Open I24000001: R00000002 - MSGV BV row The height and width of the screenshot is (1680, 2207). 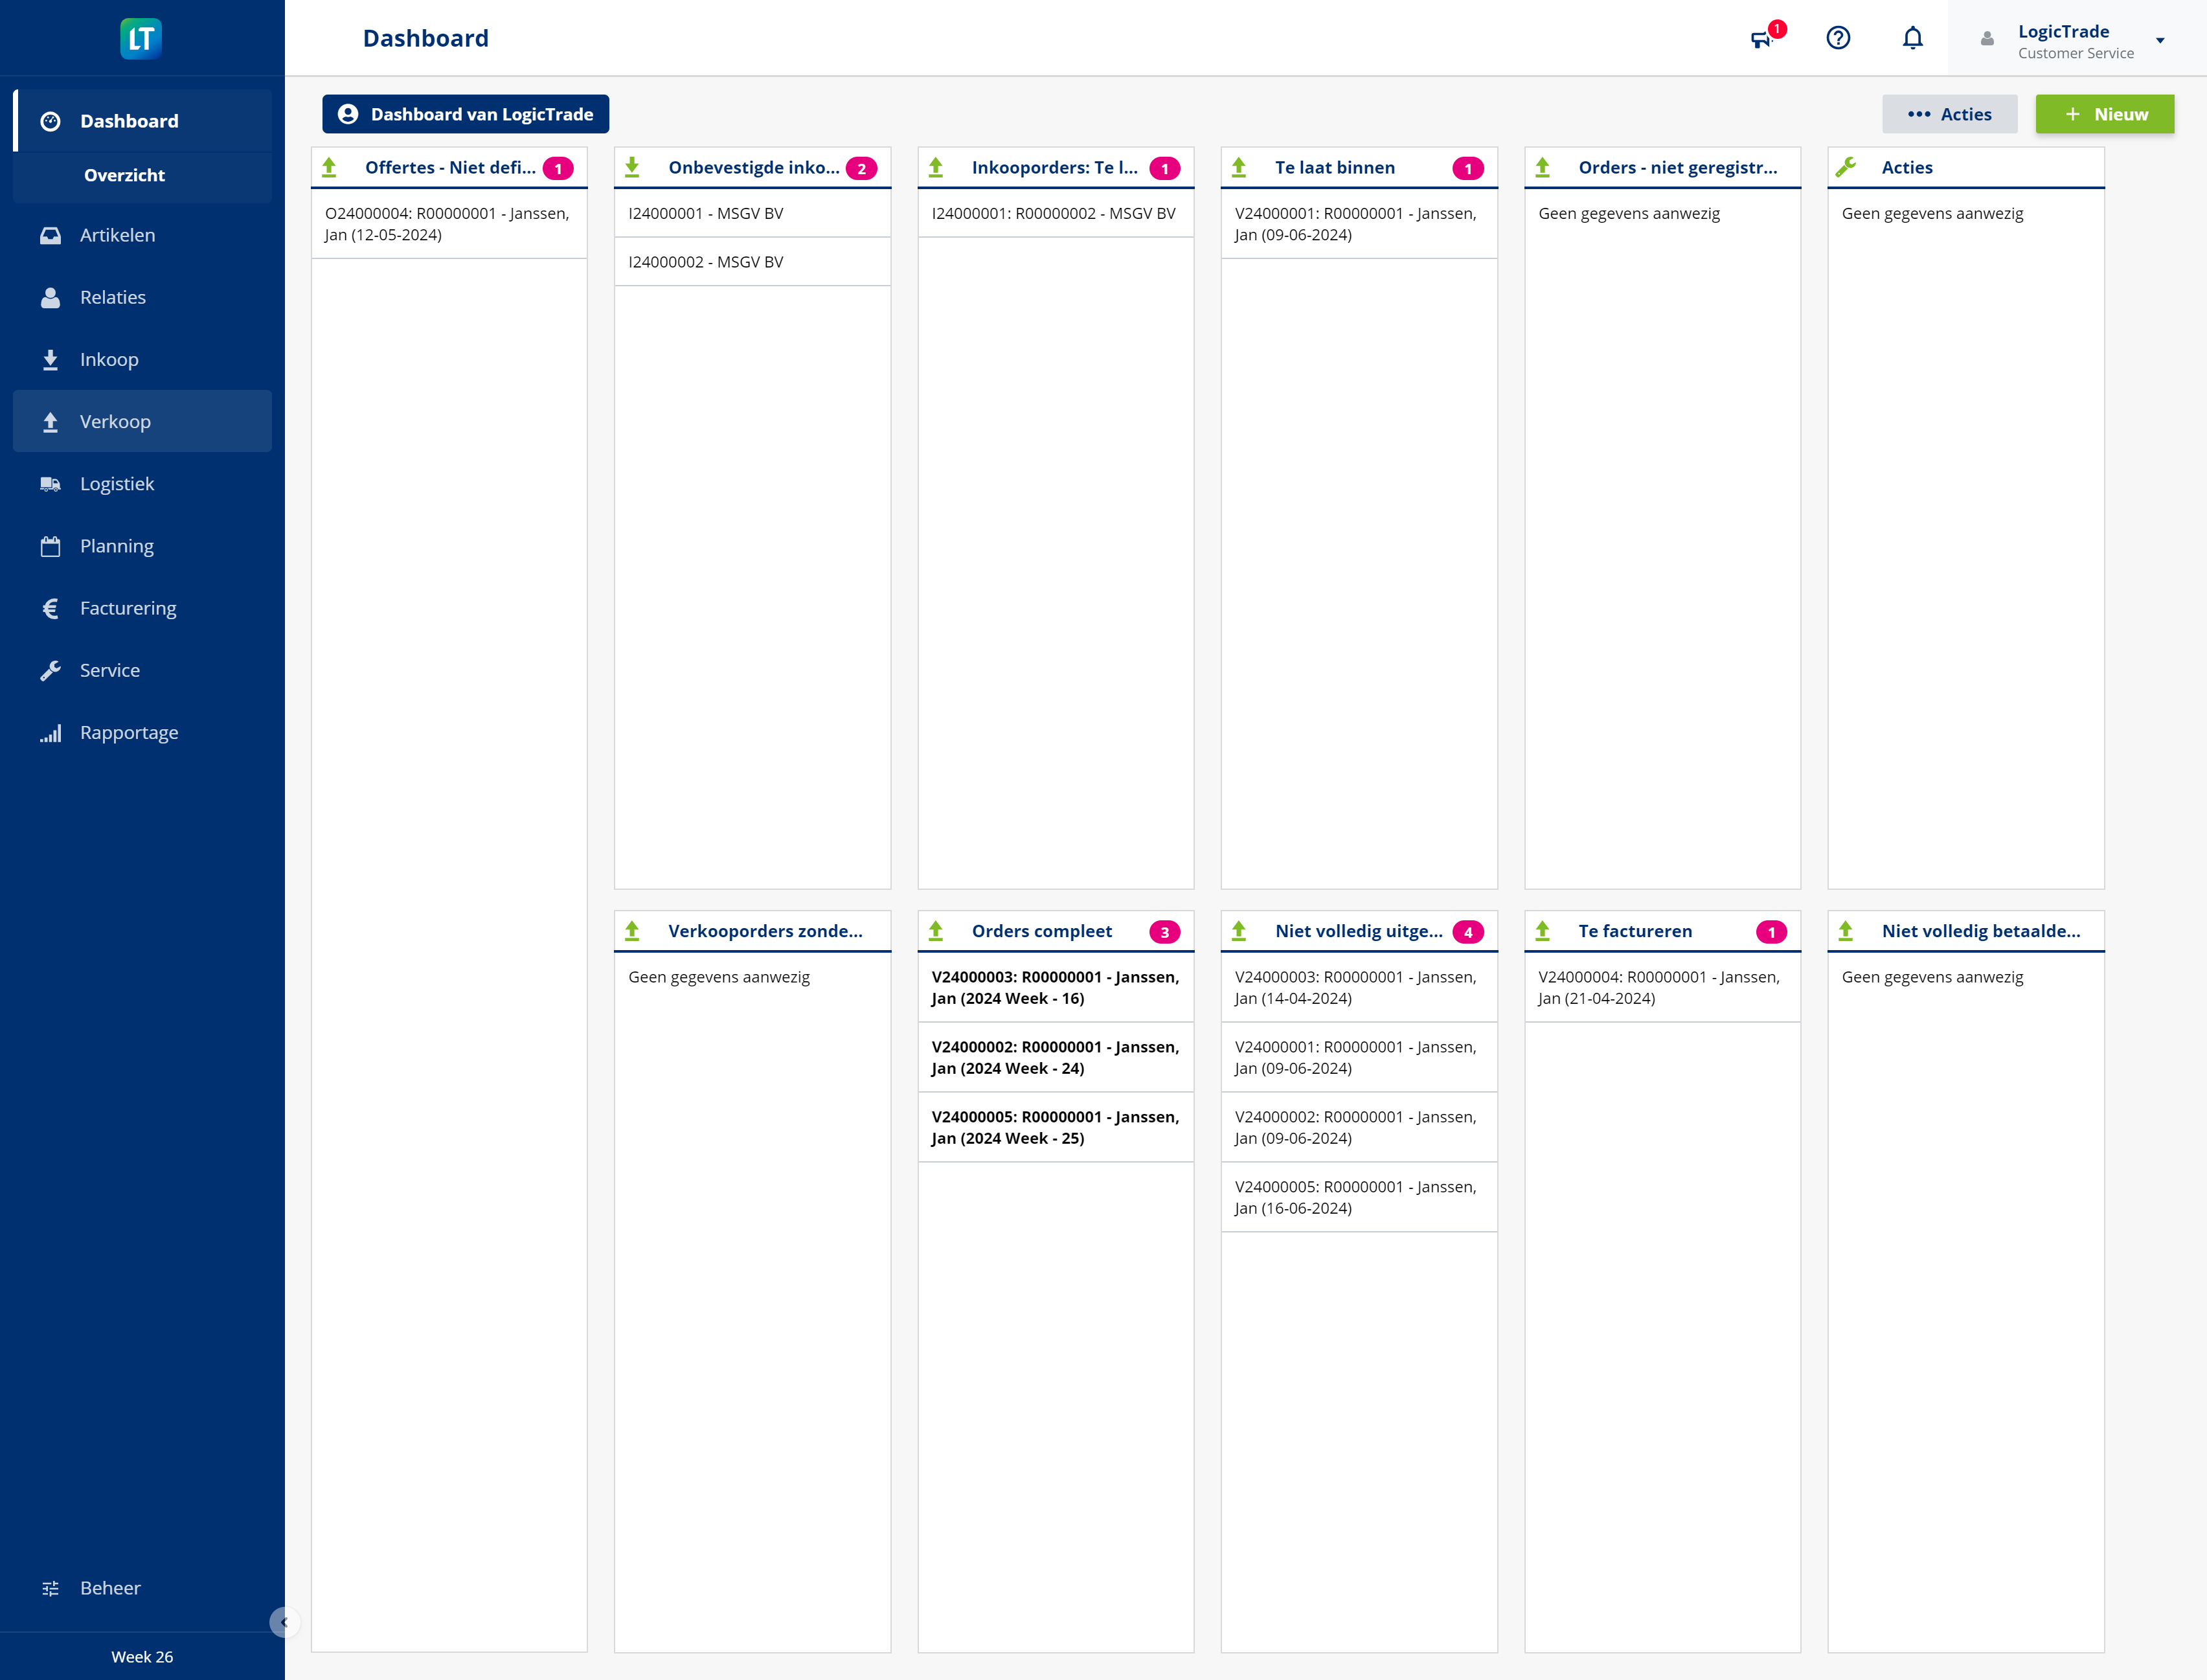(1056, 213)
